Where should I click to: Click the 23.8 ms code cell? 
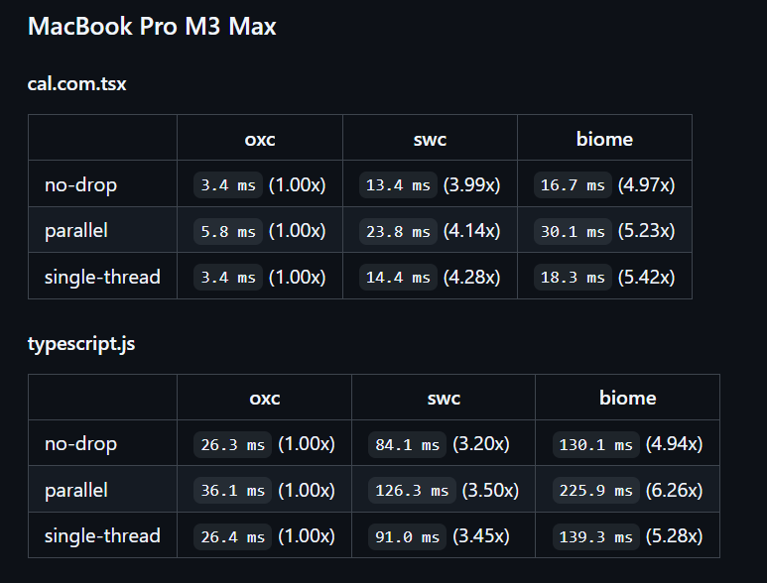click(x=398, y=231)
